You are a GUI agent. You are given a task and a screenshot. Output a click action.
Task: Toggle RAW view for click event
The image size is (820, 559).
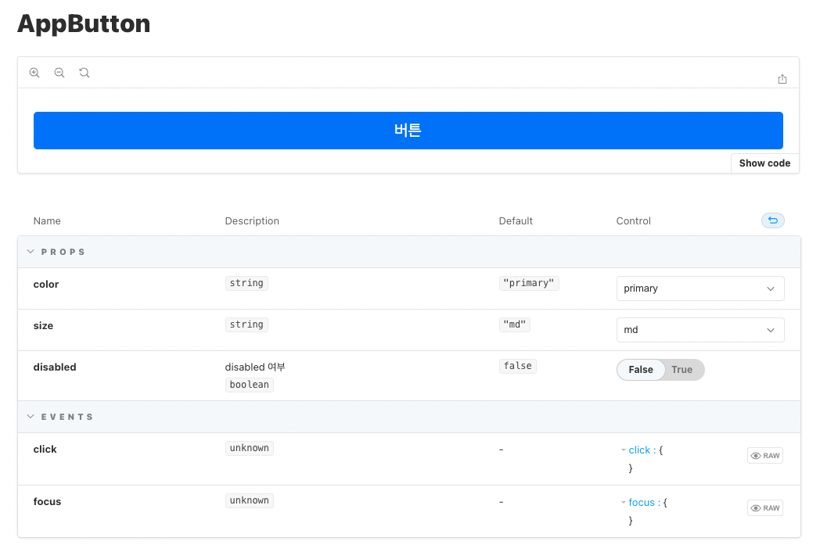765,456
